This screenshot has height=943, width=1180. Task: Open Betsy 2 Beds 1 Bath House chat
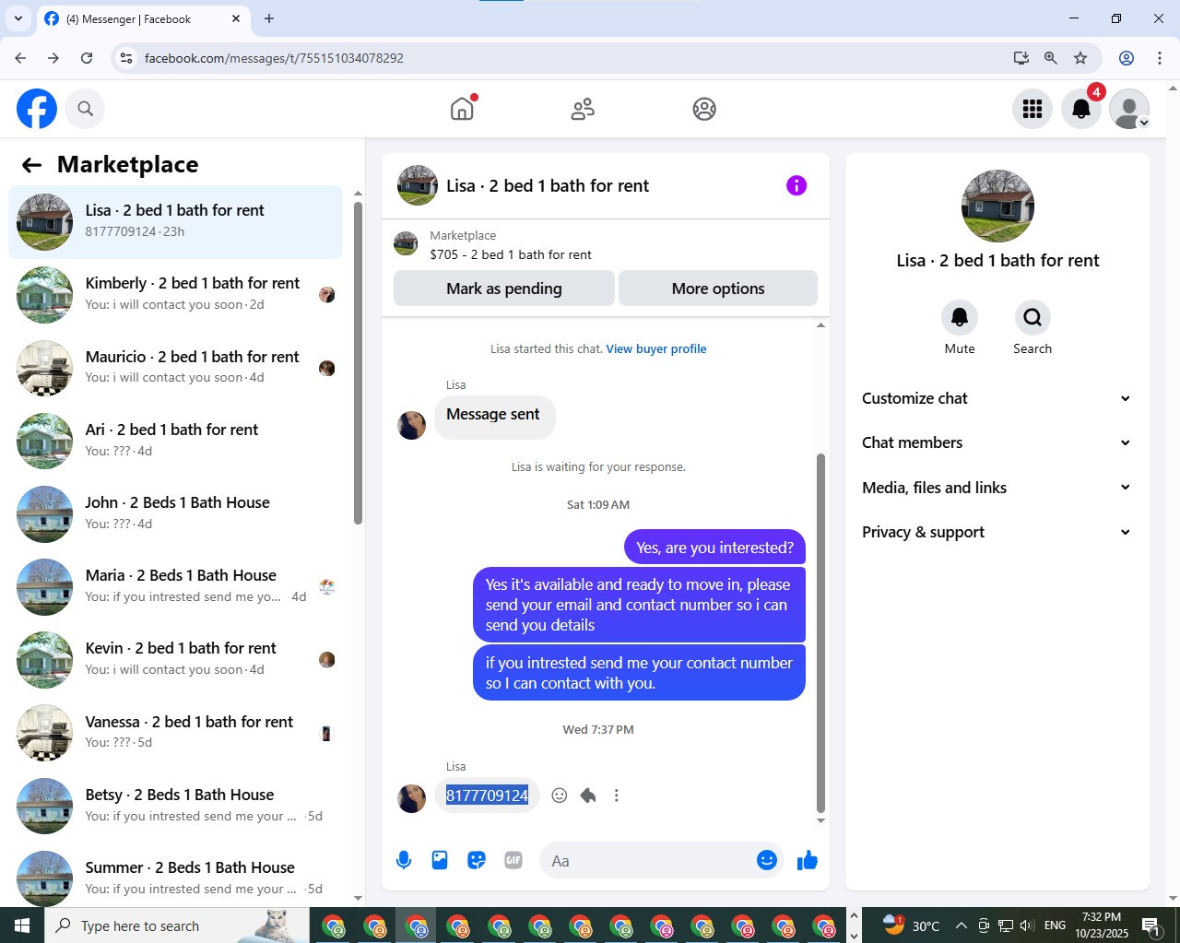[175, 806]
